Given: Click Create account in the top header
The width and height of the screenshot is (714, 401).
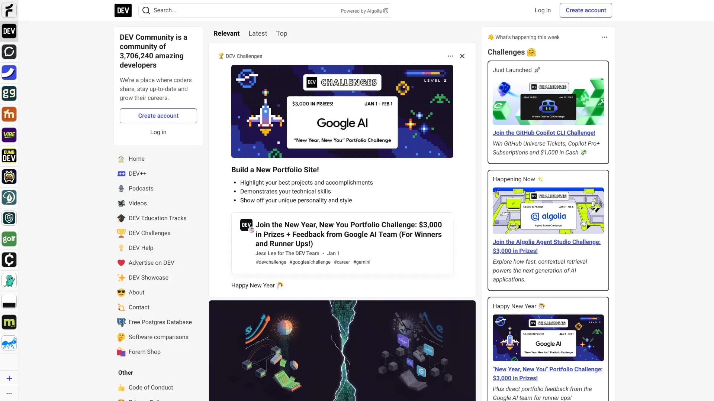Looking at the screenshot, I should click(x=586, y=10).
